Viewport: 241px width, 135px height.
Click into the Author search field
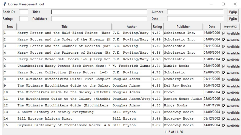[195, 12]
